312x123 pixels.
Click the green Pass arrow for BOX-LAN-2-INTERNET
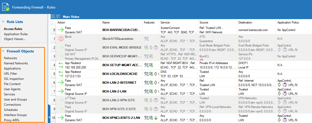click(x=61, y=83)
